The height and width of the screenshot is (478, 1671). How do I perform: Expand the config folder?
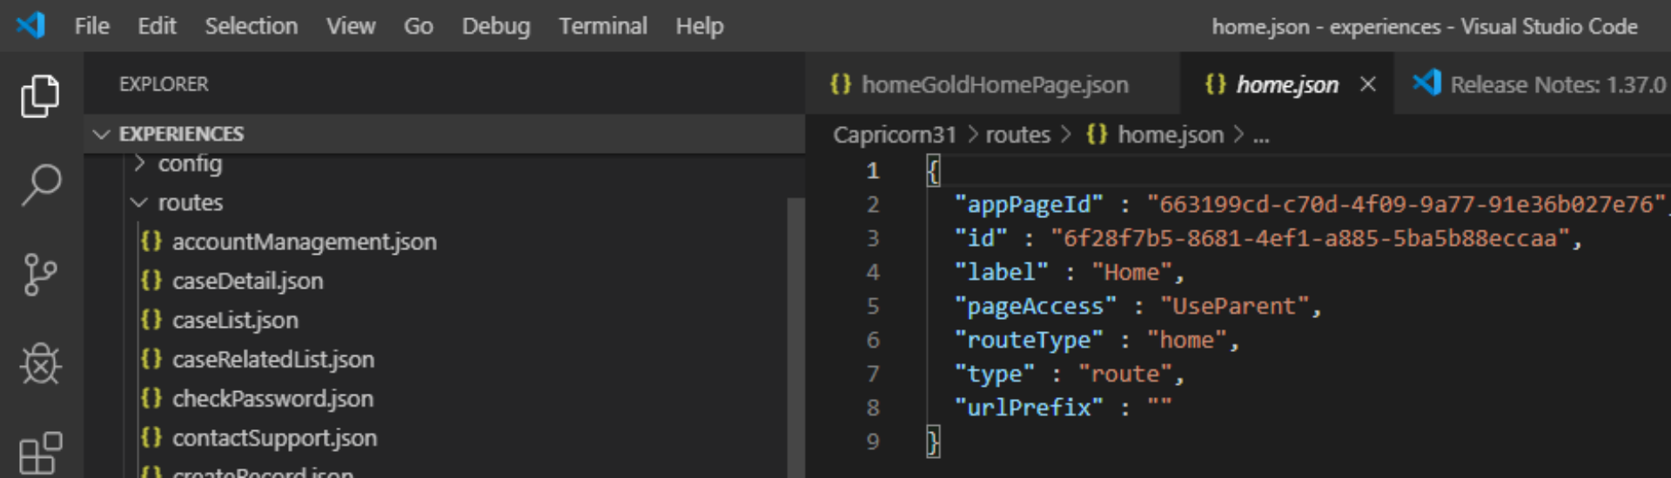pos(190,163)
